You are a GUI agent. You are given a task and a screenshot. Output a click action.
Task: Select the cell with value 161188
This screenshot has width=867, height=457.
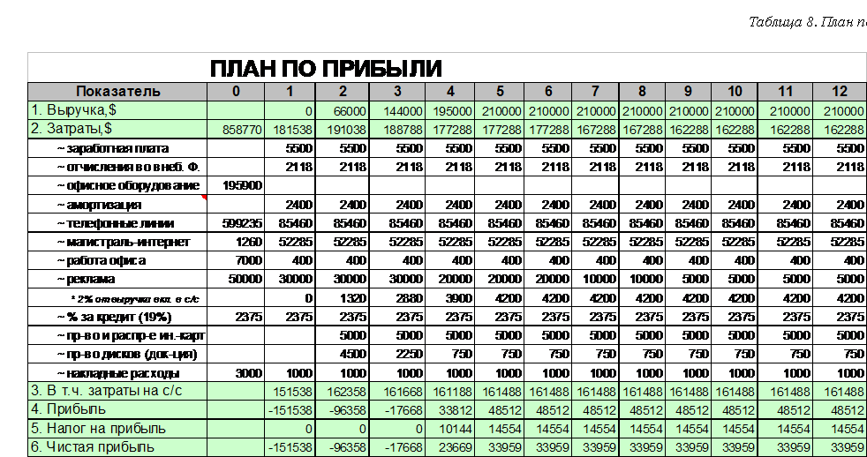(449, 392)
